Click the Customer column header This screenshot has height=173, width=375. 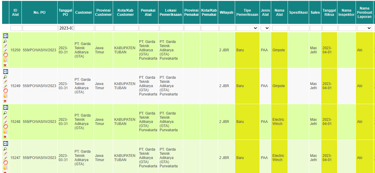pos(84,13)
